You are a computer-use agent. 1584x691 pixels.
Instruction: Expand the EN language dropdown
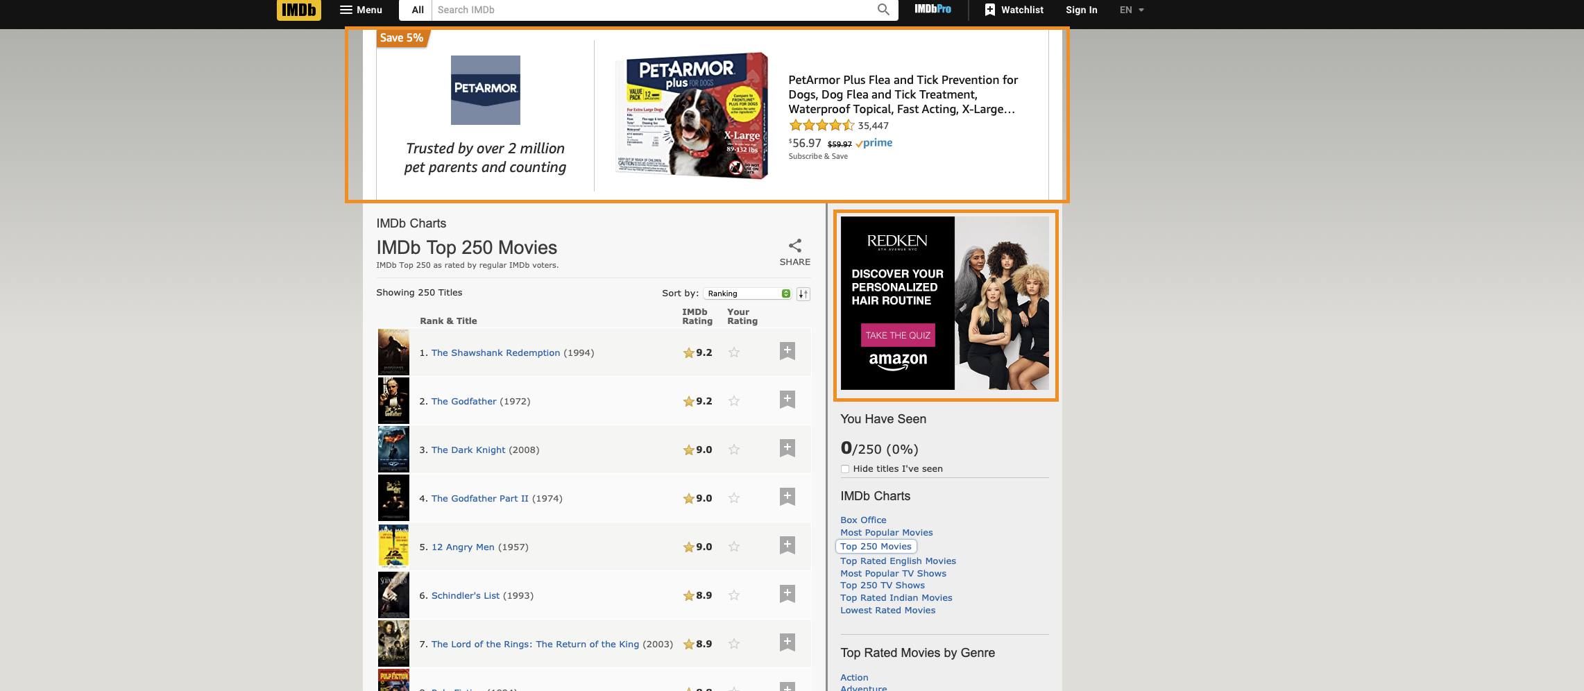pos(1132,10)
